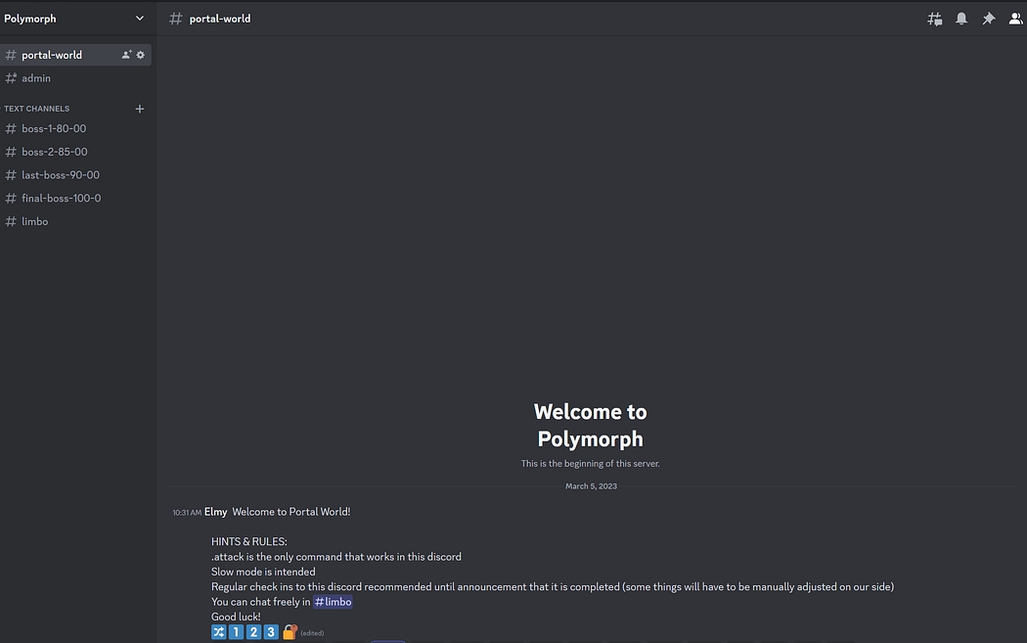The image size is (1027, 643).
Task: Switch to the admin channel
Action: pyautogui.click(x=36, y=78)
